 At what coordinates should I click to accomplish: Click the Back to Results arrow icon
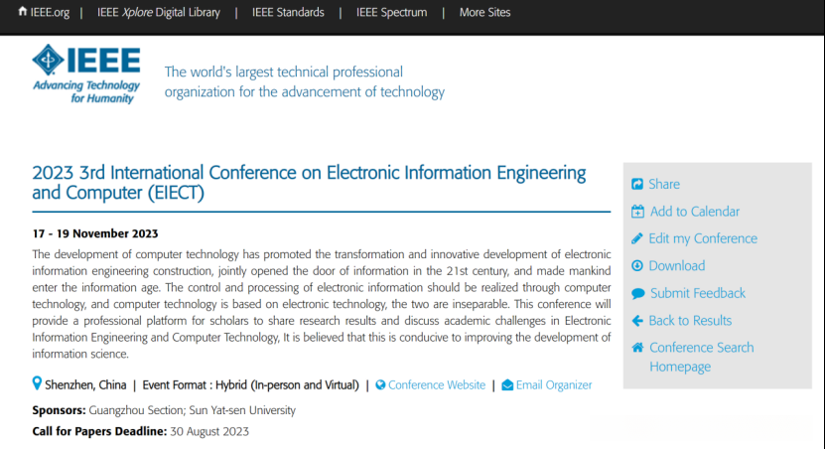point(637,320)
